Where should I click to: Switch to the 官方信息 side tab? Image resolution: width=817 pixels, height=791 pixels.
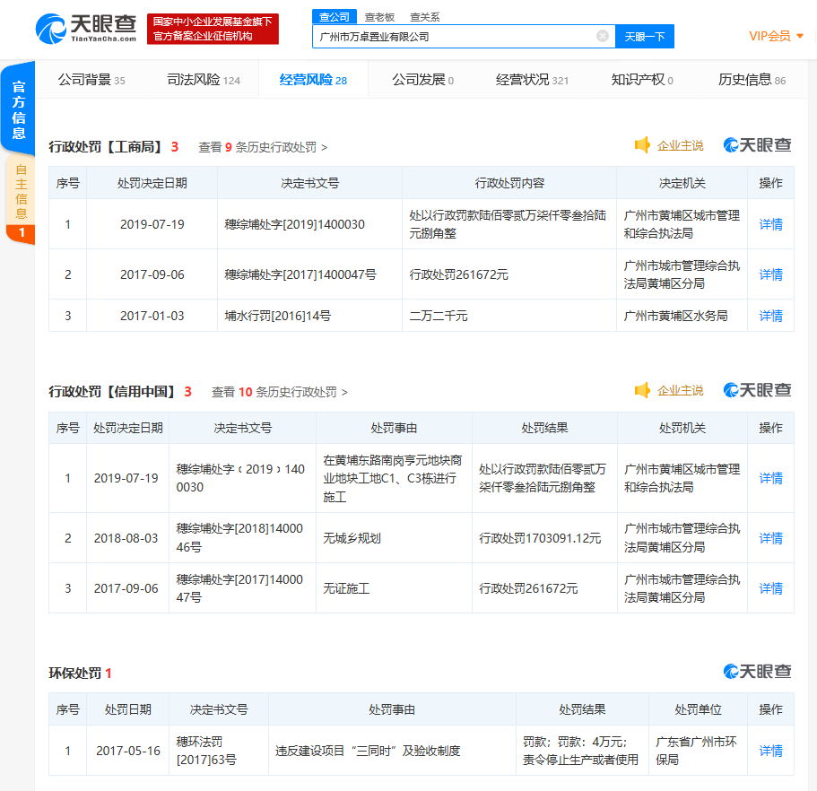(19, 109)
